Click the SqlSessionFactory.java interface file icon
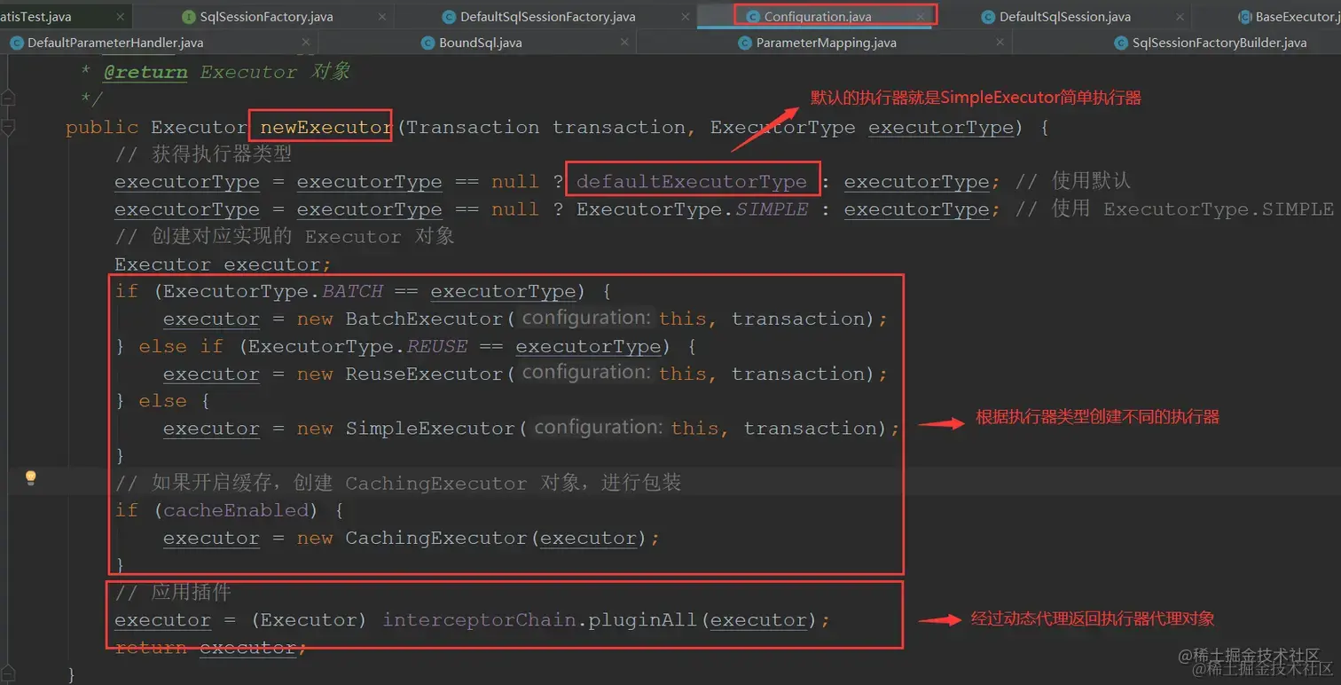1341x685 pixels. tap(188, 17)
